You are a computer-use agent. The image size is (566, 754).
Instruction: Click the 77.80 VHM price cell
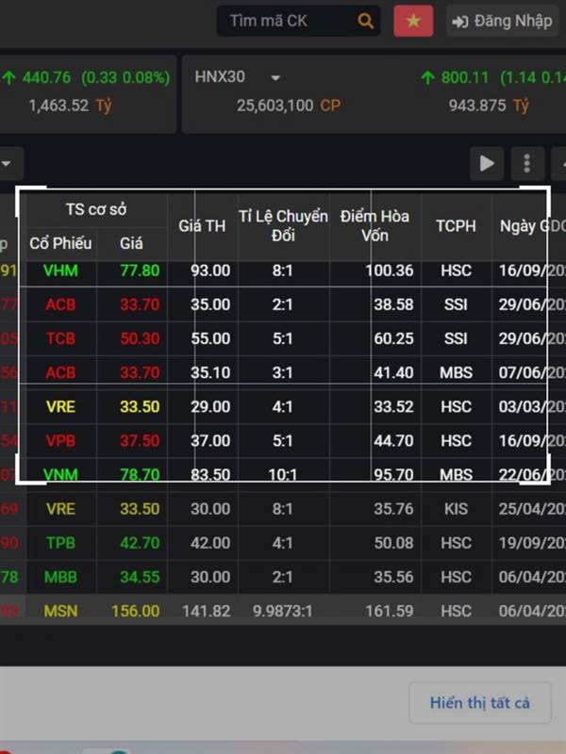tap(140, 270)
